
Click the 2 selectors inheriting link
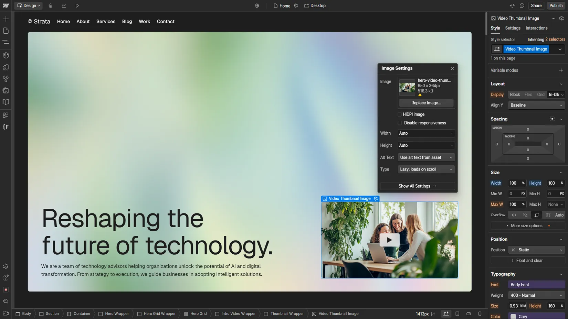[x=555, y=40]
